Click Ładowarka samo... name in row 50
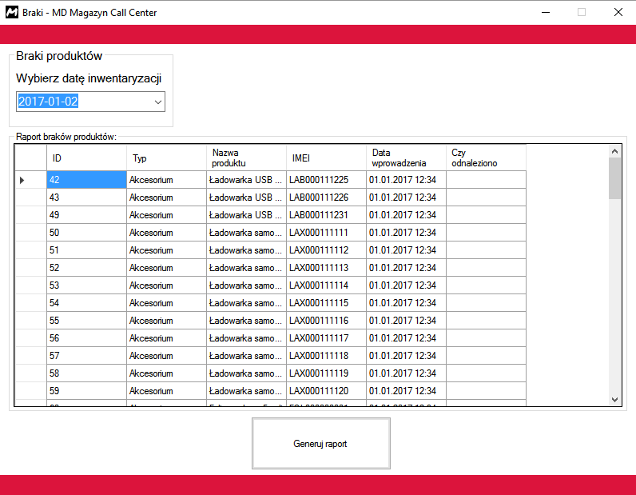The image size is (636, 495). [x=247, y=233]
